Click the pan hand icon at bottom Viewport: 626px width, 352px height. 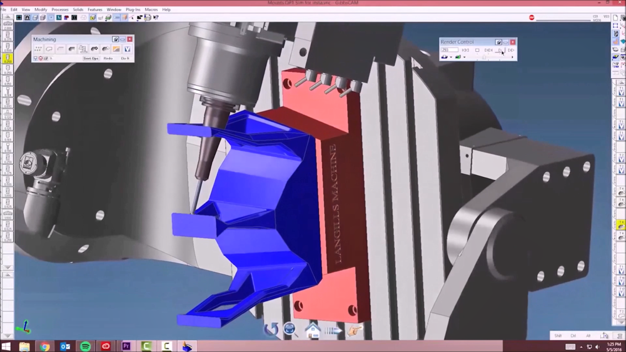[x=355, y=329]
